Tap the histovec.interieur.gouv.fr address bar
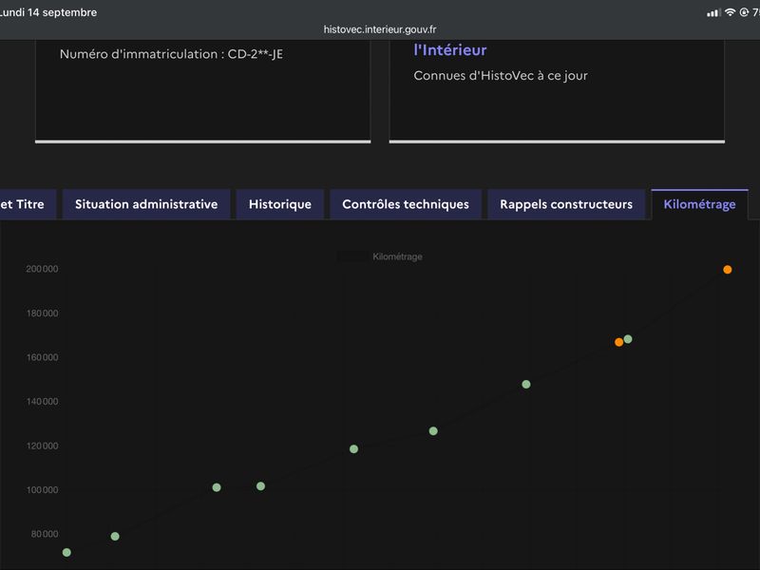This screenshot has width=760, height=570. tap(380, 29)
